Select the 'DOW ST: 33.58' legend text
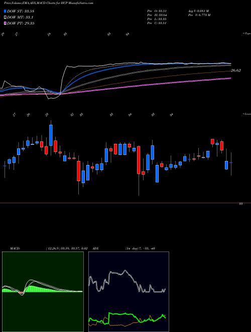 pyautogui.click(x=21, y=11)
